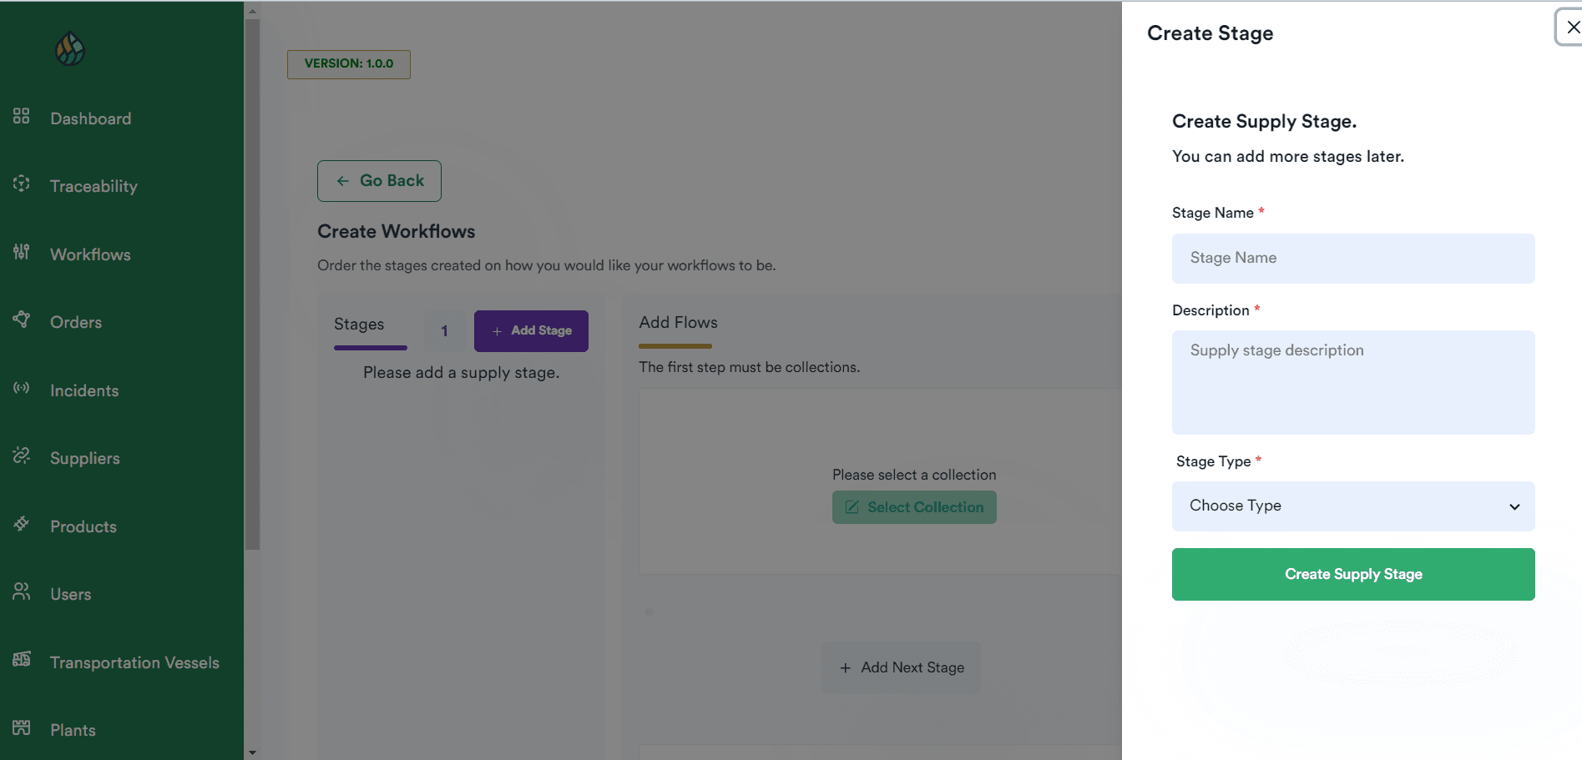Expand Stage Type using chevron arrow
Screen dimensions: 1582x760
coord(1514,507)
